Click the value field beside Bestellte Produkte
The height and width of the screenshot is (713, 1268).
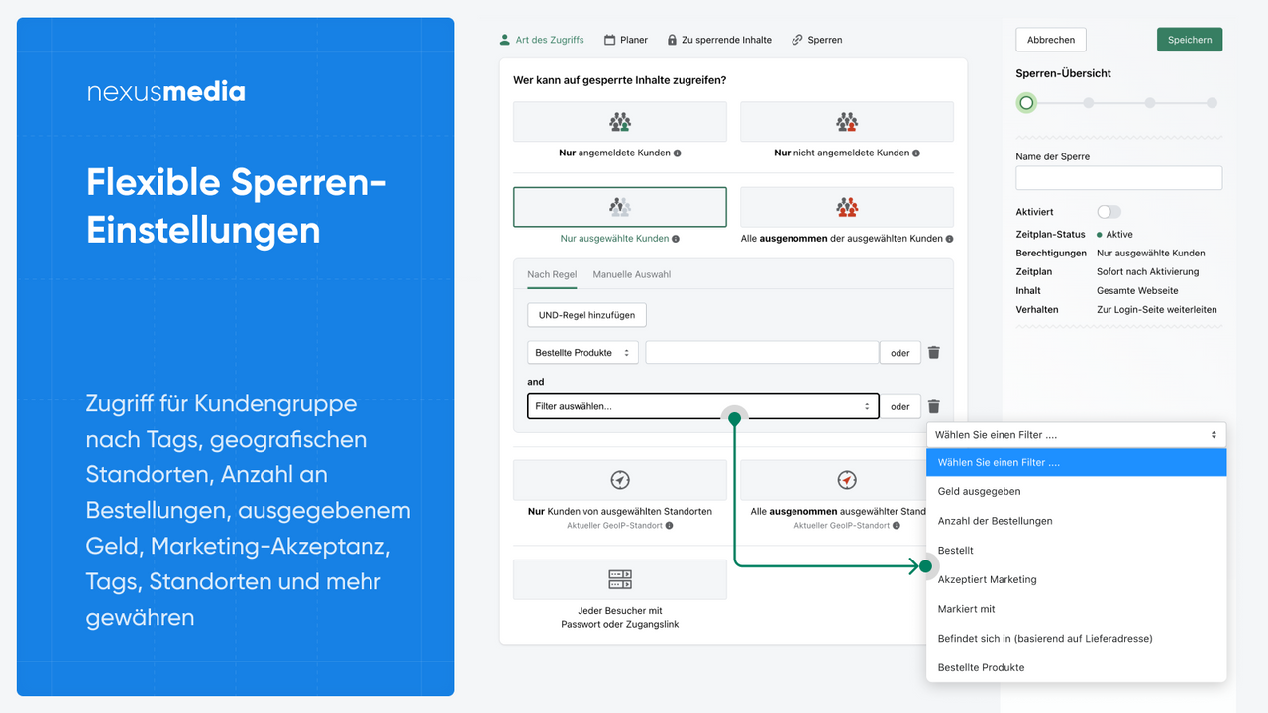click(762, 353)
